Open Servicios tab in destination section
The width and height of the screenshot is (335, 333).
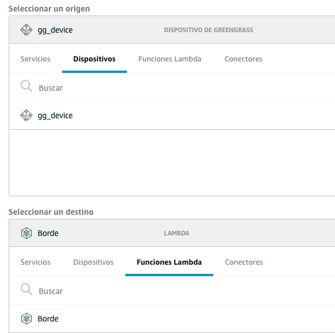coord(36,262)
